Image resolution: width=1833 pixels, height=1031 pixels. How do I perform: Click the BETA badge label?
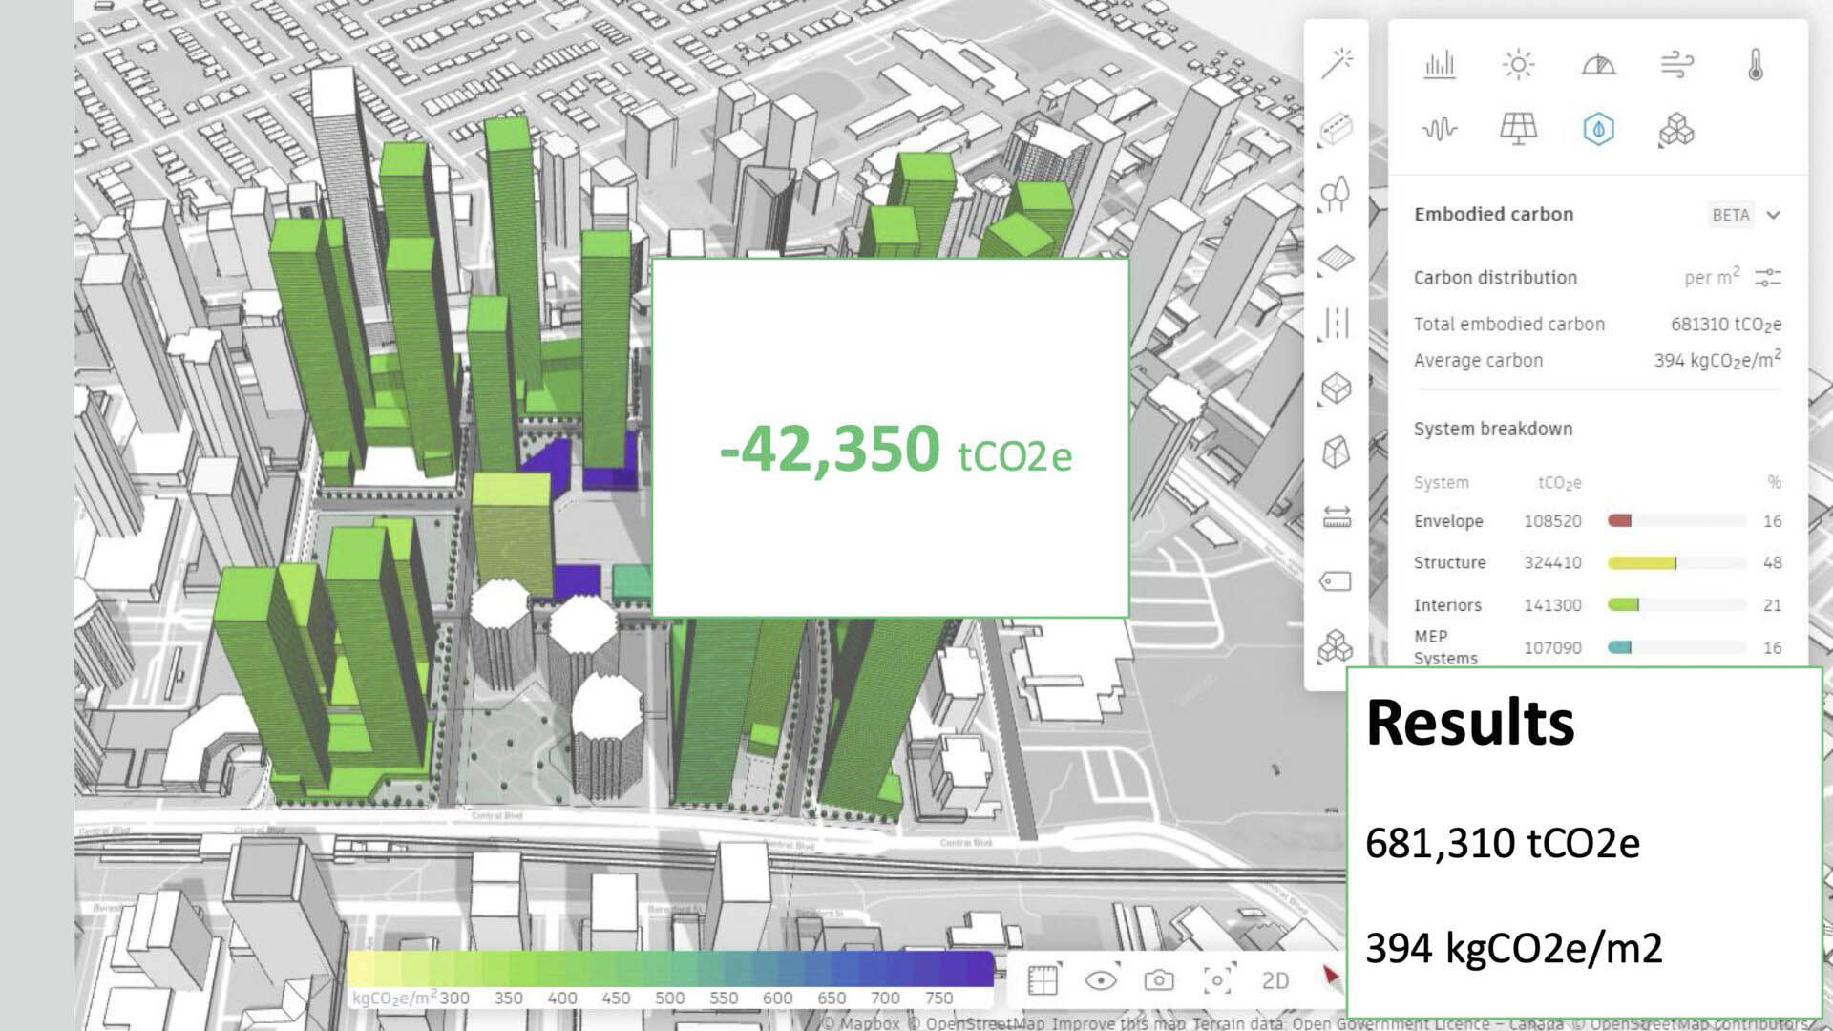(1730, 215)
